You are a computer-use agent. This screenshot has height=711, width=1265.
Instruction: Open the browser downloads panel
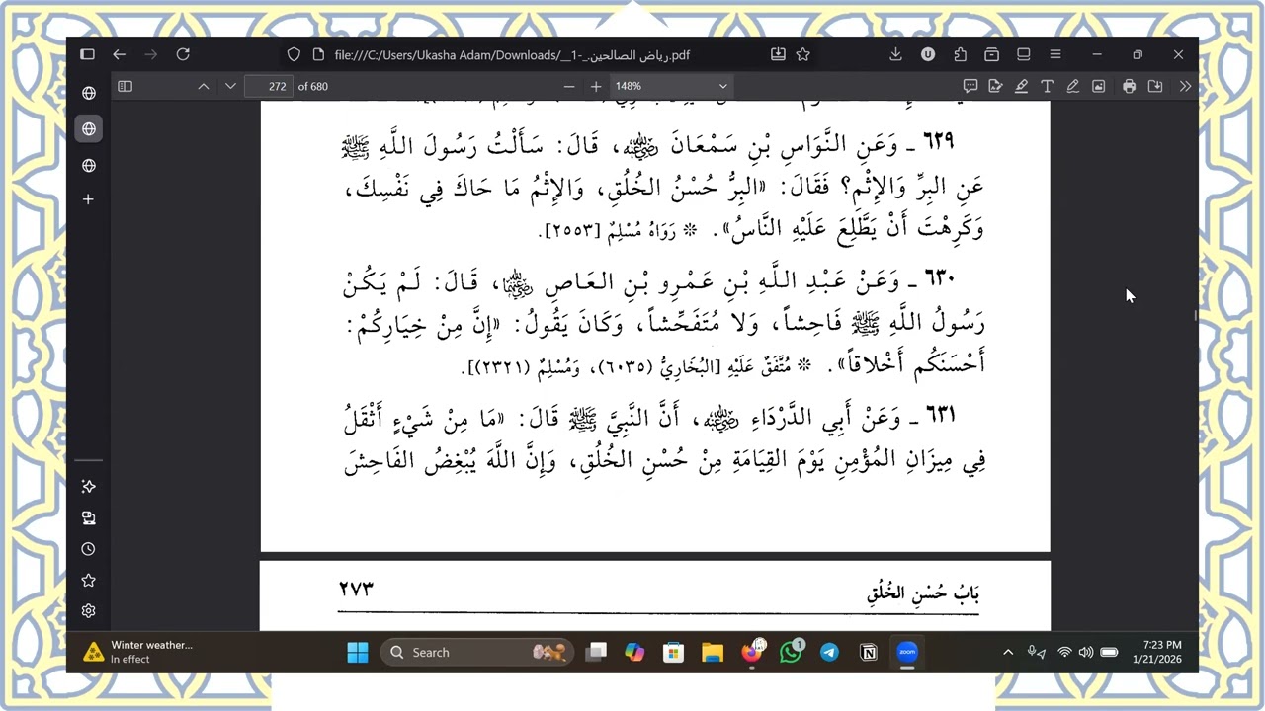tap(895, 54)
